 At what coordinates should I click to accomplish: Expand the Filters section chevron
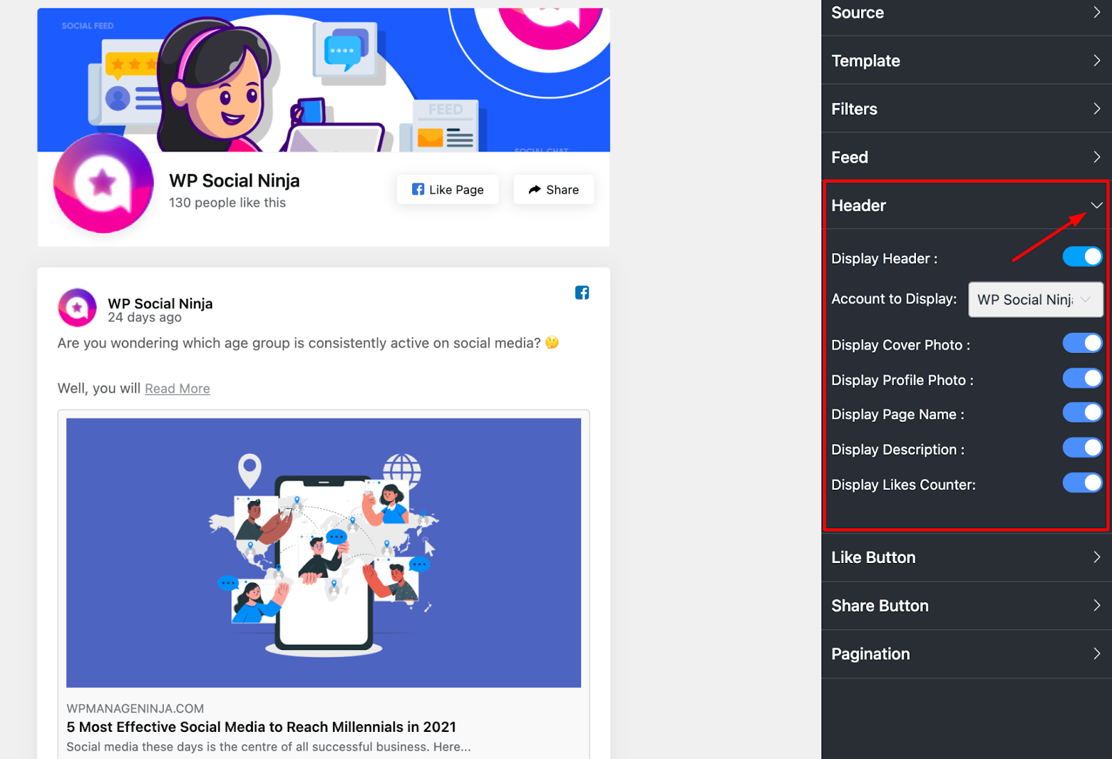tap(1097, 108)
